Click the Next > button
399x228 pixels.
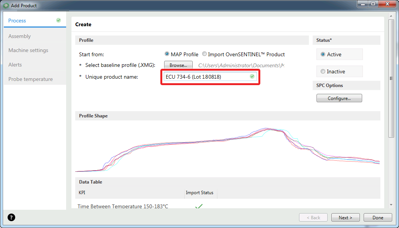[x=345, y=218]
